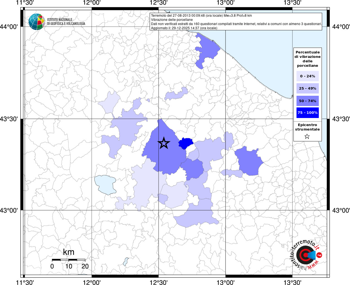Click the 'km' scale label
The height and width of the screenshot is (285, 350).
click(x=69, y=252)
